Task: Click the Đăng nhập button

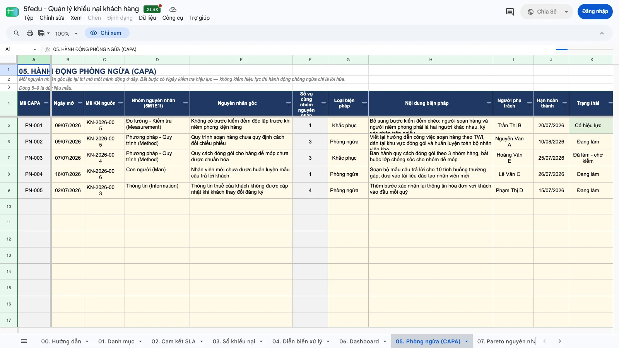Action: 595,12
